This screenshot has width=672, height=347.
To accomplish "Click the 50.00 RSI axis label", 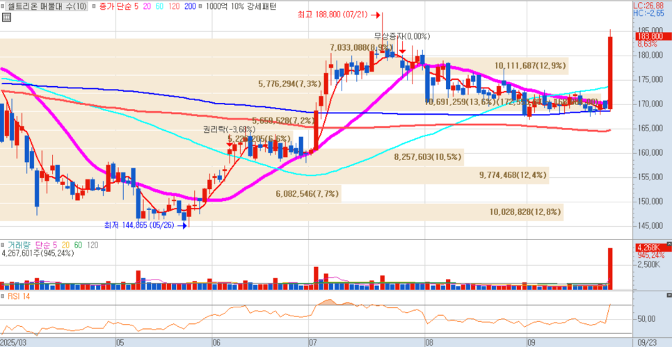I will (x=647, y=318).
